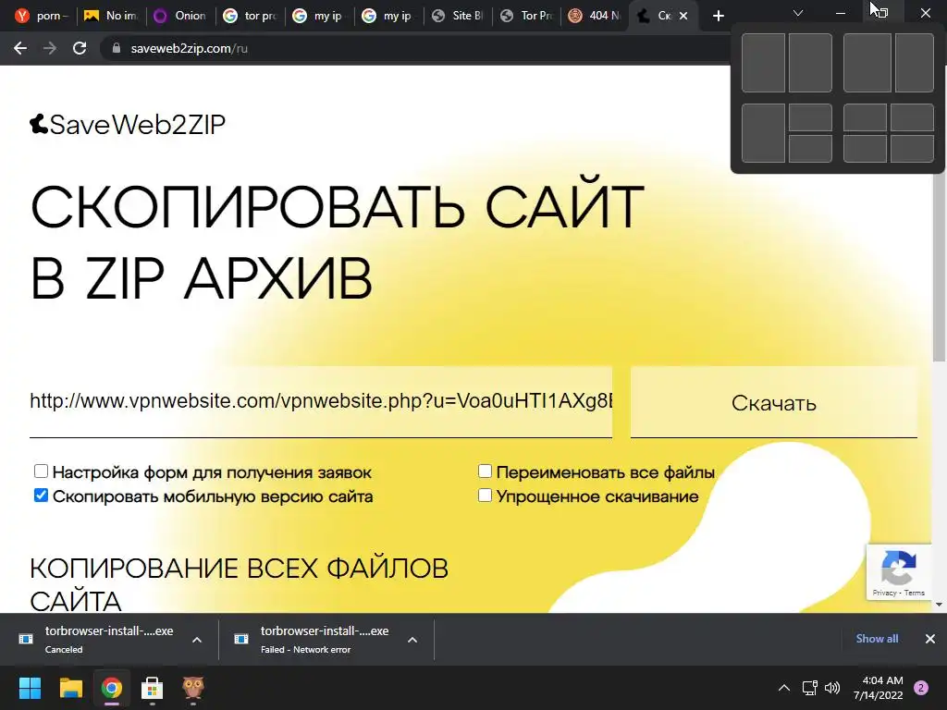Click reCAPTCHA Privacy link

[884, 593]
